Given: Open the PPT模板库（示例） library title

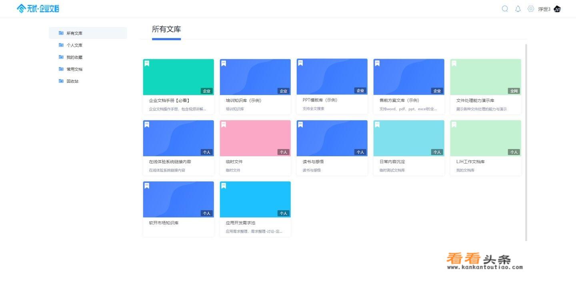Looking at the screenshot, I should 320,100.
